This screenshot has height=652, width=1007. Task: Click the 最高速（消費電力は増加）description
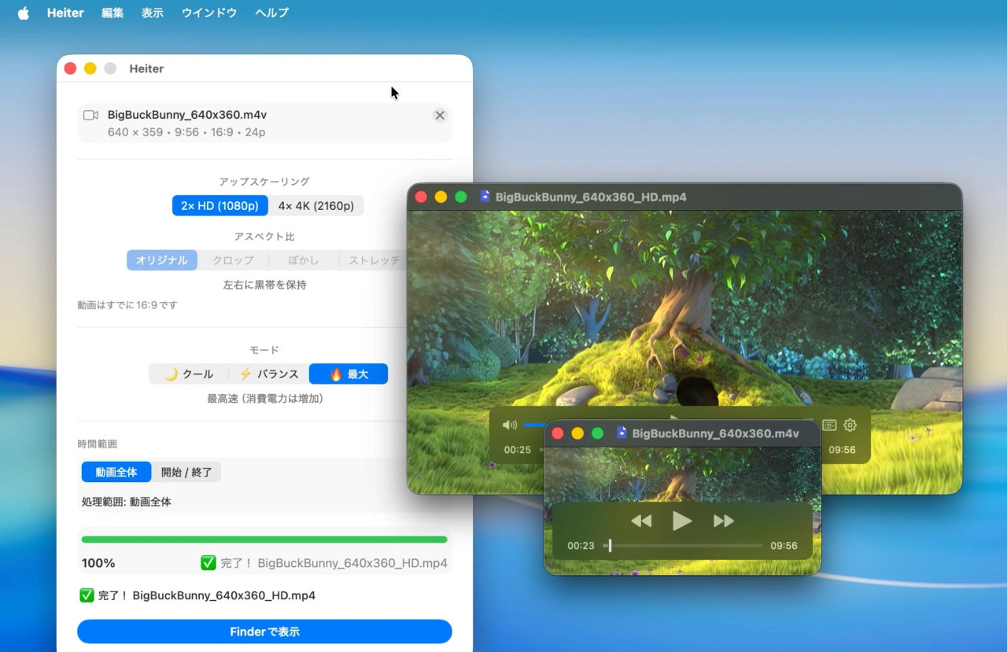click(265, 399)
